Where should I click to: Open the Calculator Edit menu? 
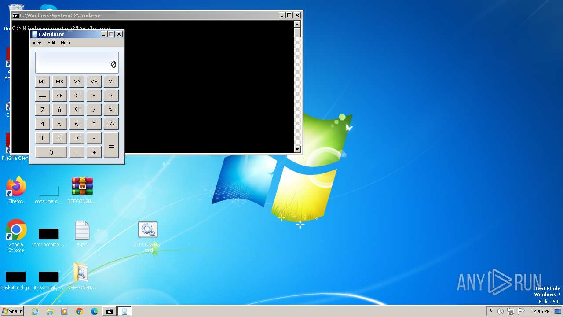[x=51, y=43]
